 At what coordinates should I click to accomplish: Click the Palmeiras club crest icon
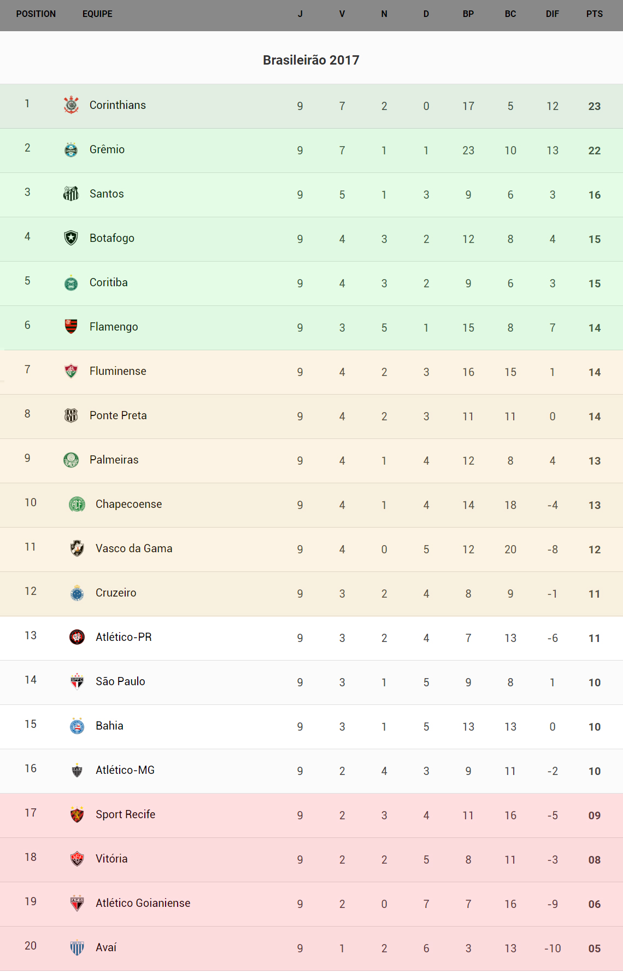(71, 460)
